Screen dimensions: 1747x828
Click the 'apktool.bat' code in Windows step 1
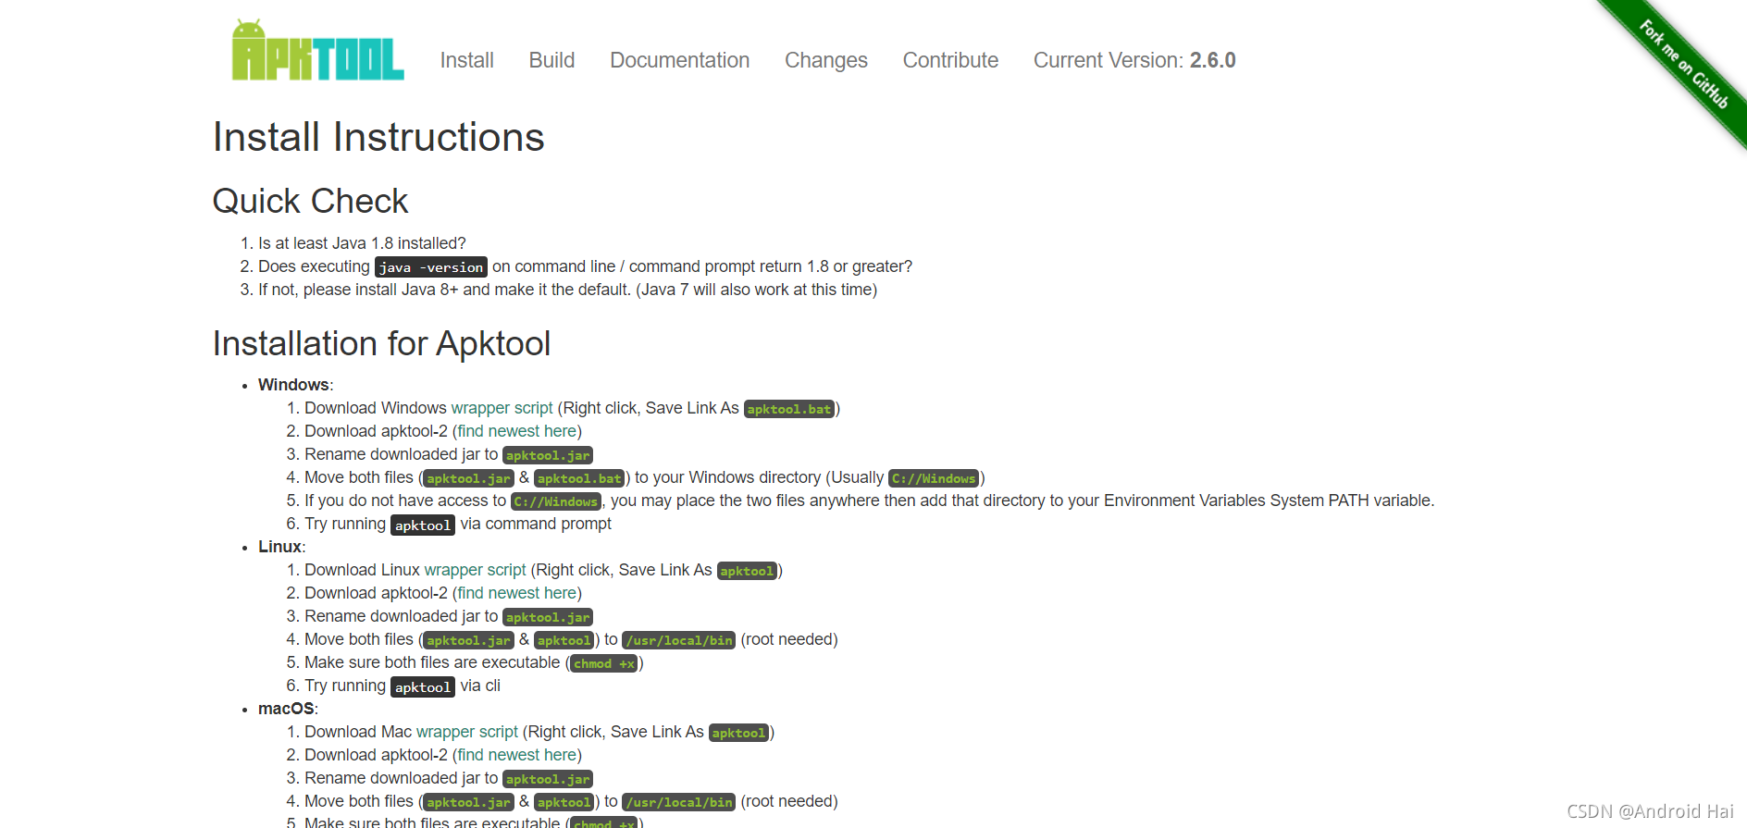pos(789,409)
